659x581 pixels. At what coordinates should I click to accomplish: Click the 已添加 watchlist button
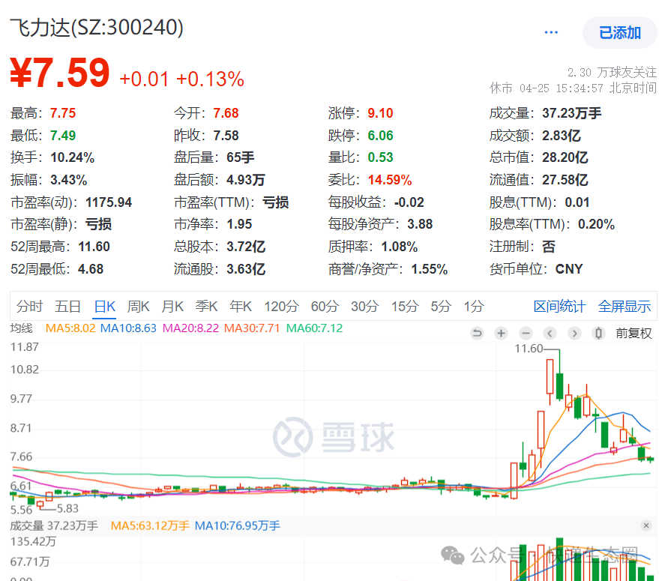[619, 32]
